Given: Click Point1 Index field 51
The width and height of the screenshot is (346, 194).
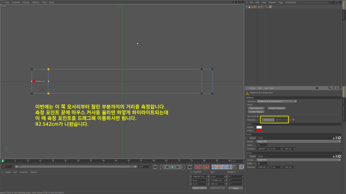Looking at the screenshot, I should point(263,145).
